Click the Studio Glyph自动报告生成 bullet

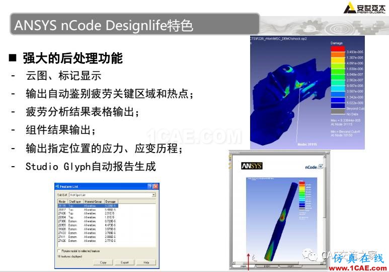tap(91, 166)
